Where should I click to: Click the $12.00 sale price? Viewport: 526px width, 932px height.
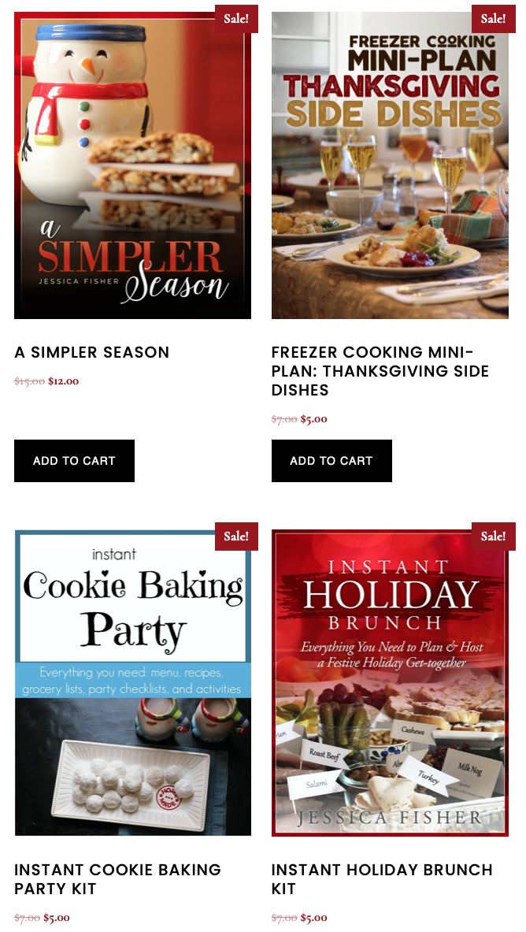(x=64, y=381)
